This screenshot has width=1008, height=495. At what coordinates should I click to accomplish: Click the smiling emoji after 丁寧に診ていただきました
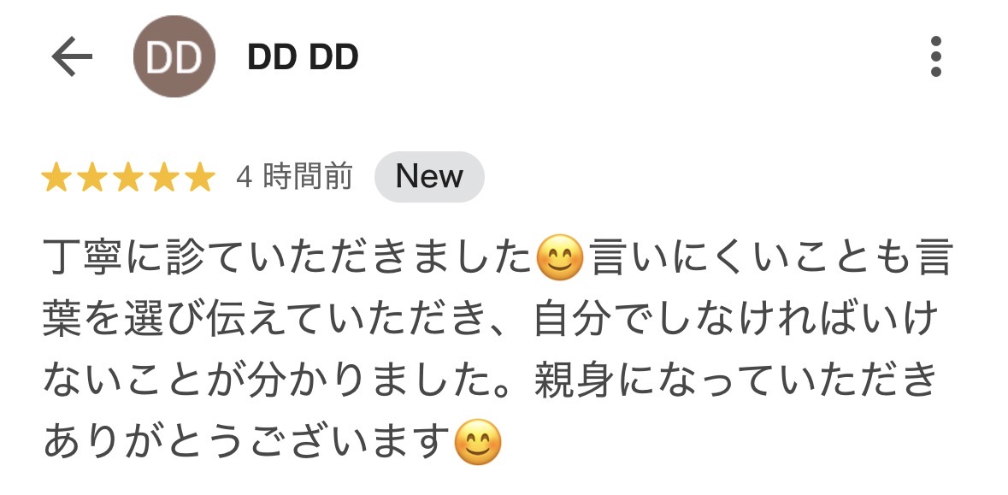pos(559,257)
